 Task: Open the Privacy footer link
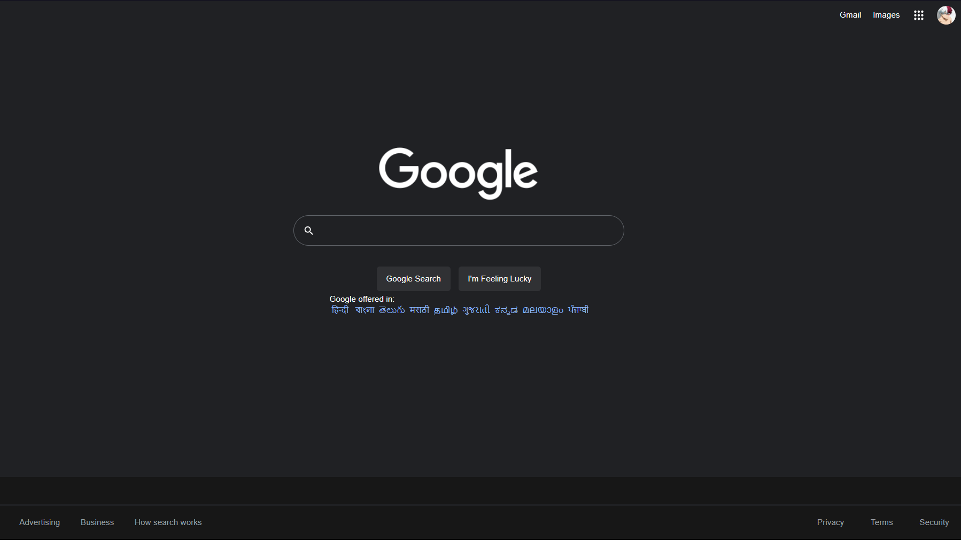[x=830, y=522]
